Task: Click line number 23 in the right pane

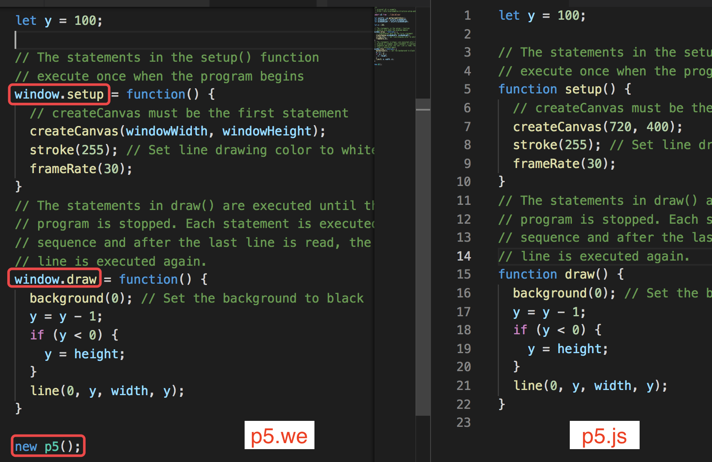Action: coord(464,423)
